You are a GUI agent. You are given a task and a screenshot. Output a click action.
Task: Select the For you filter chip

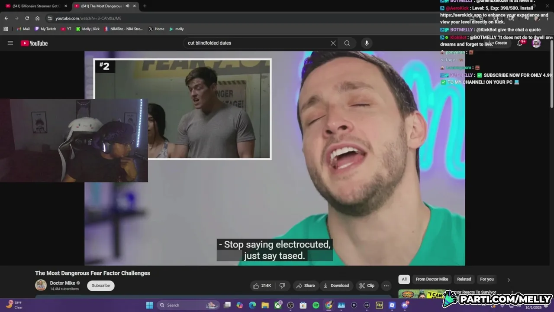487,279
